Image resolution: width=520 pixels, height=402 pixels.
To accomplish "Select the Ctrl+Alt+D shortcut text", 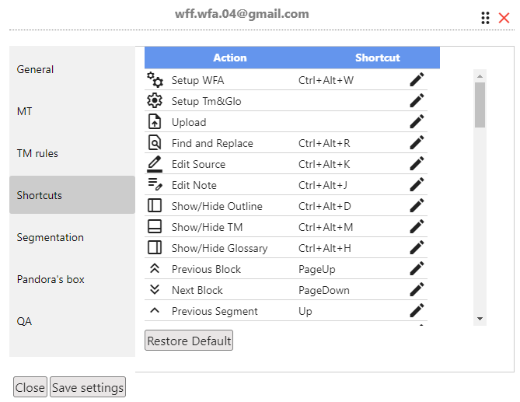I will coord(325,206).
